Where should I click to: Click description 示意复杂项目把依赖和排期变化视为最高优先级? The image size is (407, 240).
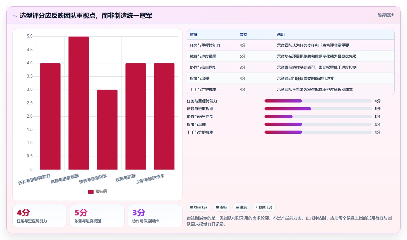click(317, 56)
